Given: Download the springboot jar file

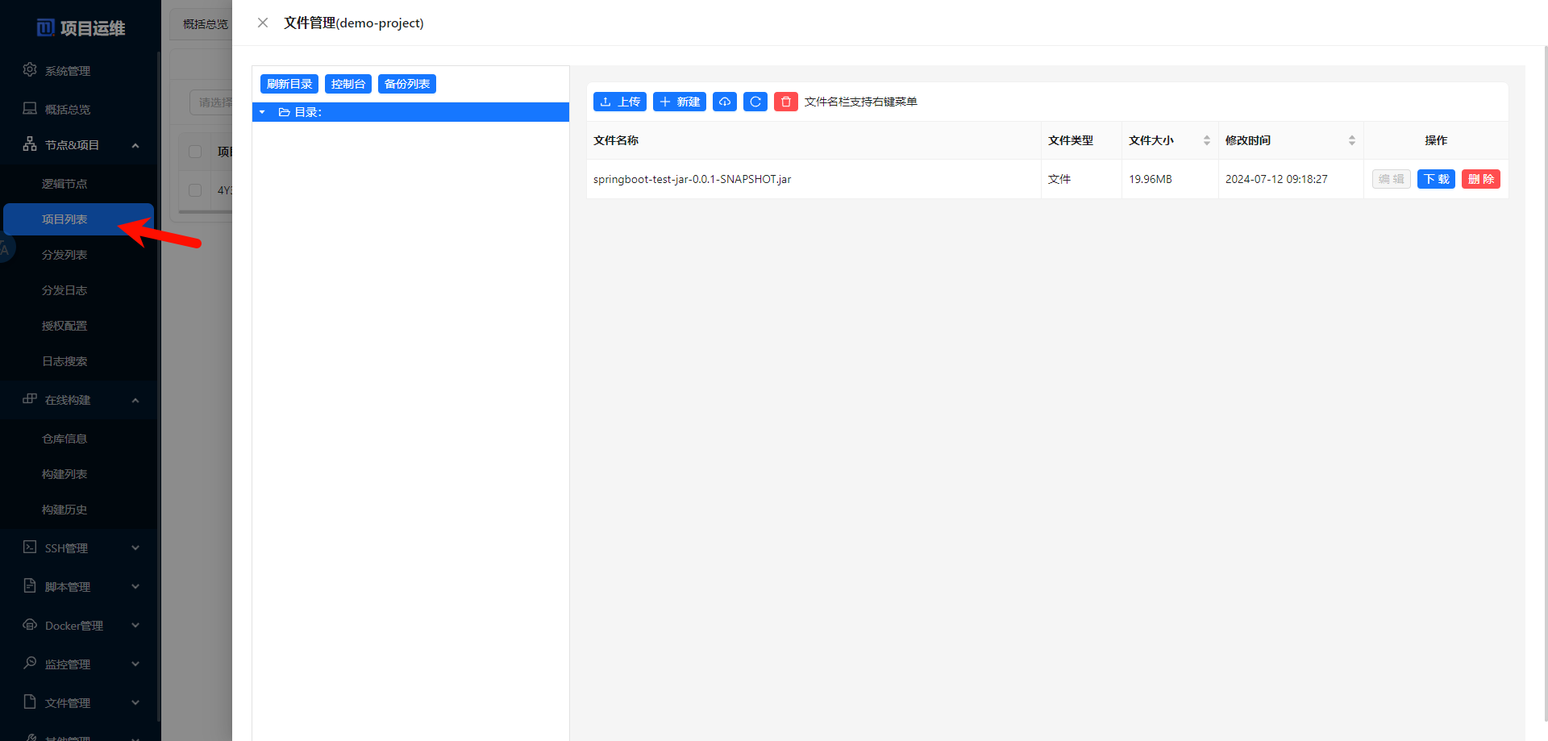Looking at the screenshot, I should coord(1435,179).
